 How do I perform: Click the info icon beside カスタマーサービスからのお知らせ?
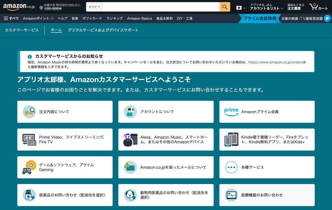30,57
